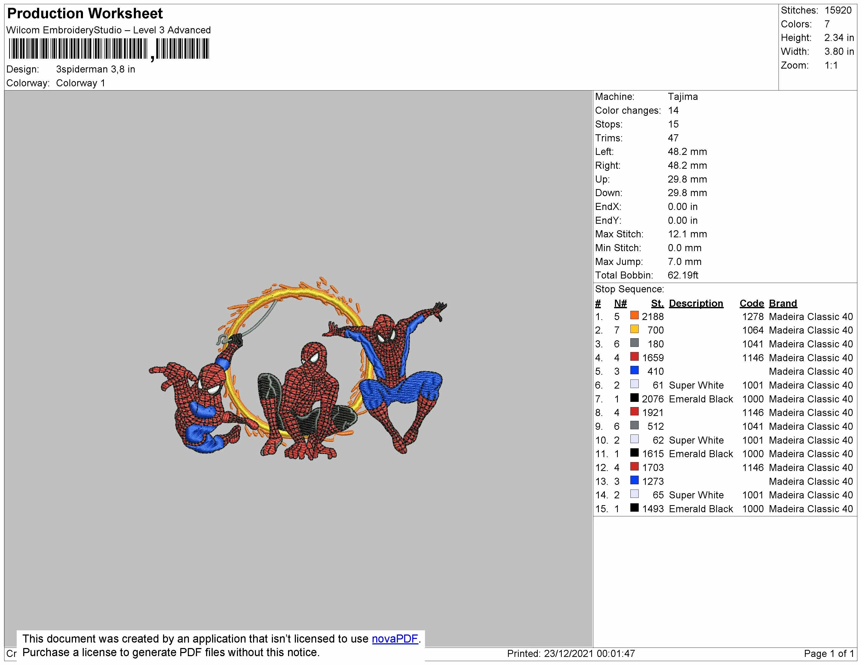This screenshot has height=665, width=861.
Task: Click the Stop Sequence: heading
Action: click(629, 289)
